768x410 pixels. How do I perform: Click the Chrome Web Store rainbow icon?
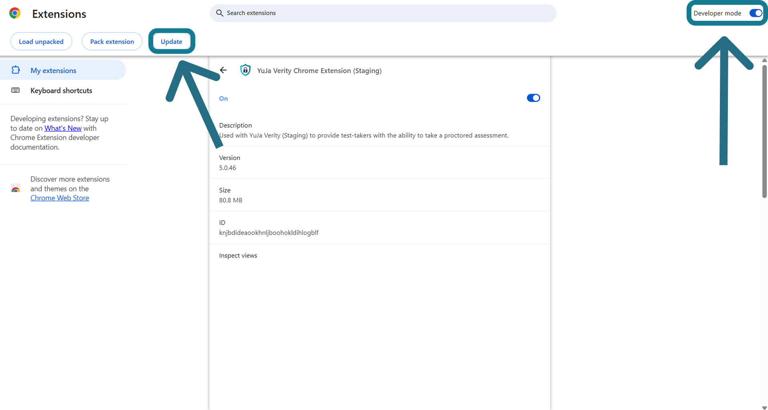pos(16,188)
